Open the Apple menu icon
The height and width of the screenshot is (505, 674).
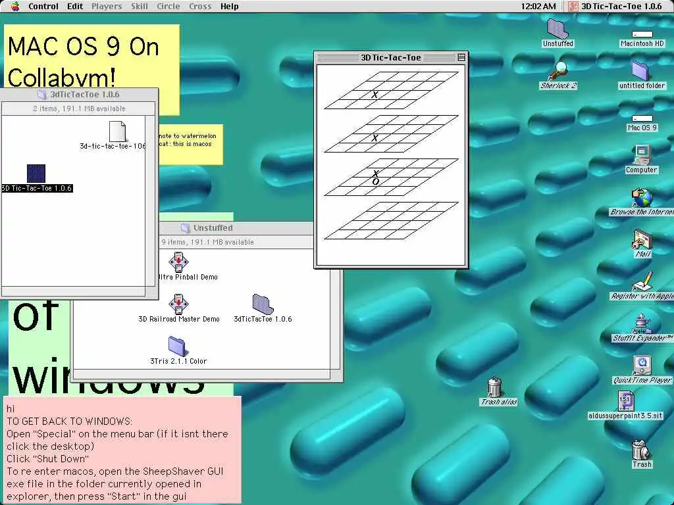click(15, 6)
